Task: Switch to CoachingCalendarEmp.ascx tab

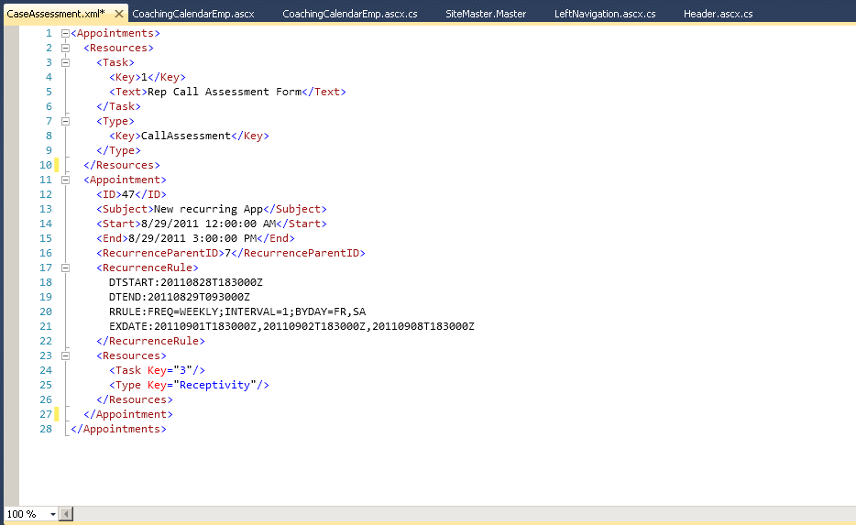Action: [x=193, y=14]
